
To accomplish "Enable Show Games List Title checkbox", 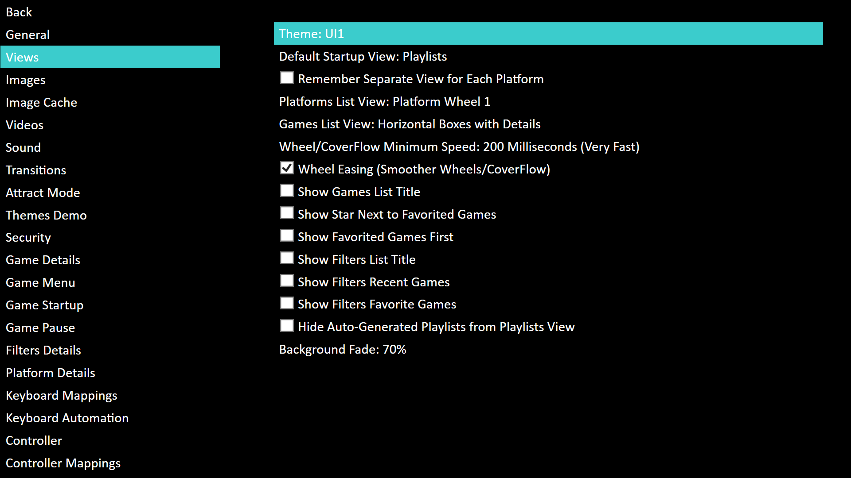I will 287,191.
